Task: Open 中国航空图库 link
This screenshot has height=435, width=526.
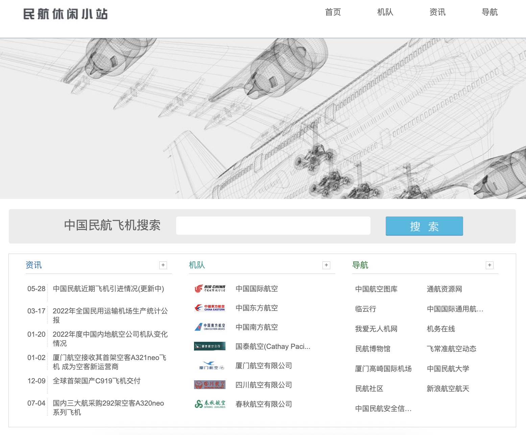Action: [376, 289]
